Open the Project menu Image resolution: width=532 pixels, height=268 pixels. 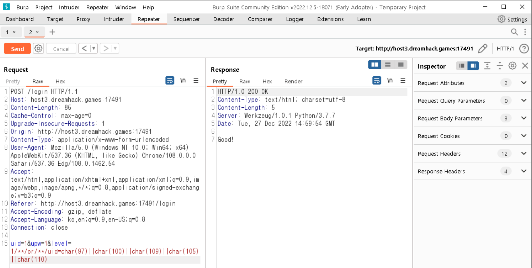click(44, 7)
